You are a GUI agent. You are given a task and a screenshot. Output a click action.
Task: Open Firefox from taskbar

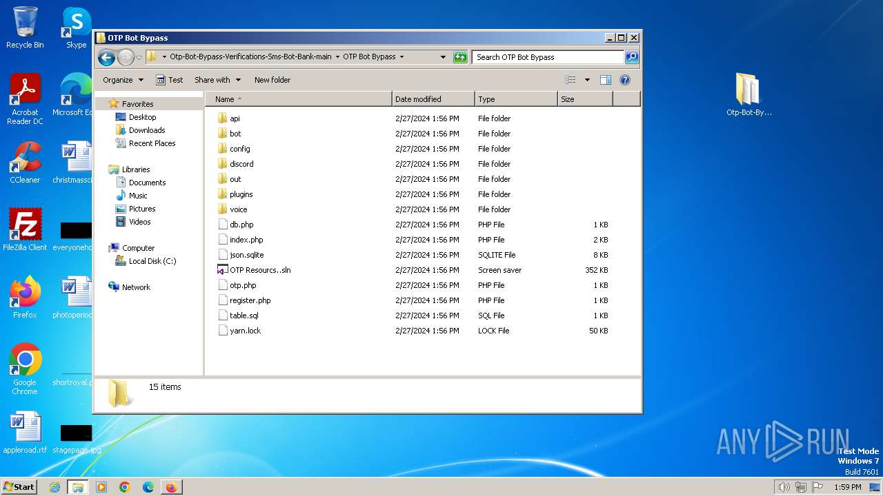(x=171, y=487)
